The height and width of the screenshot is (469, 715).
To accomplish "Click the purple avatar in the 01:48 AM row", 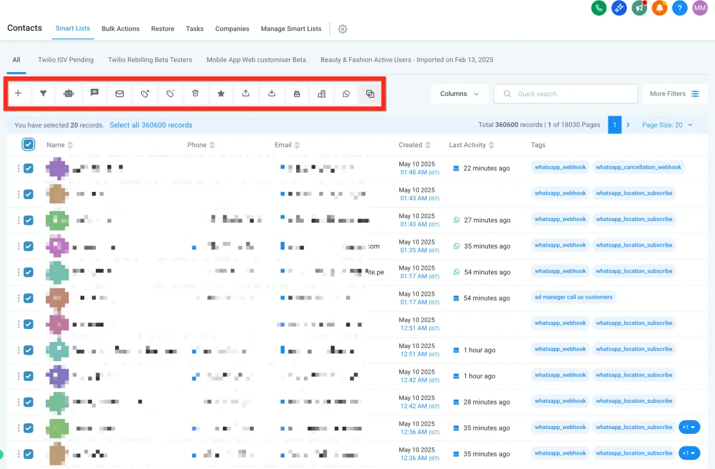I will pyautogui.click(x=57, y=168).
